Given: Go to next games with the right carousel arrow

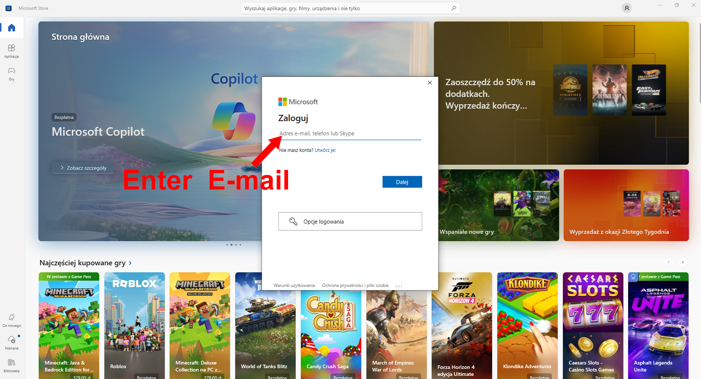Looking at the screenshot, I should (683, 262).
